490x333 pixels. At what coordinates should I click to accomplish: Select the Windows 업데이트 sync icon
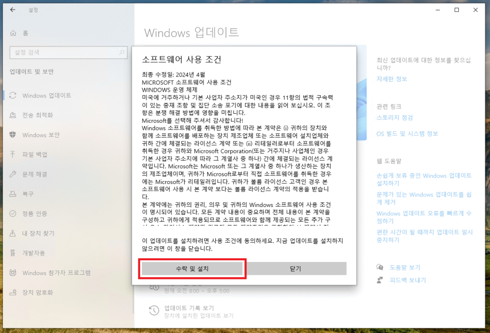click(x=13, y=96)
